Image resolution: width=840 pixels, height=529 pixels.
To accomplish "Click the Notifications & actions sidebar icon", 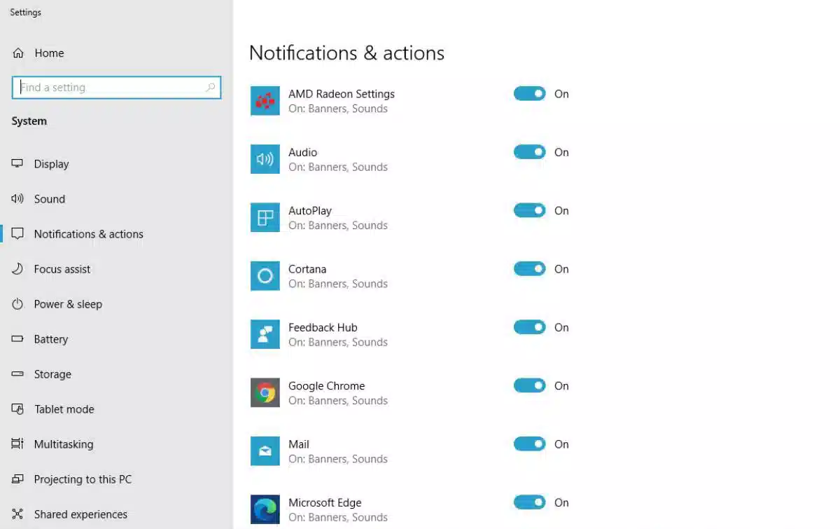I will point(17,234).
